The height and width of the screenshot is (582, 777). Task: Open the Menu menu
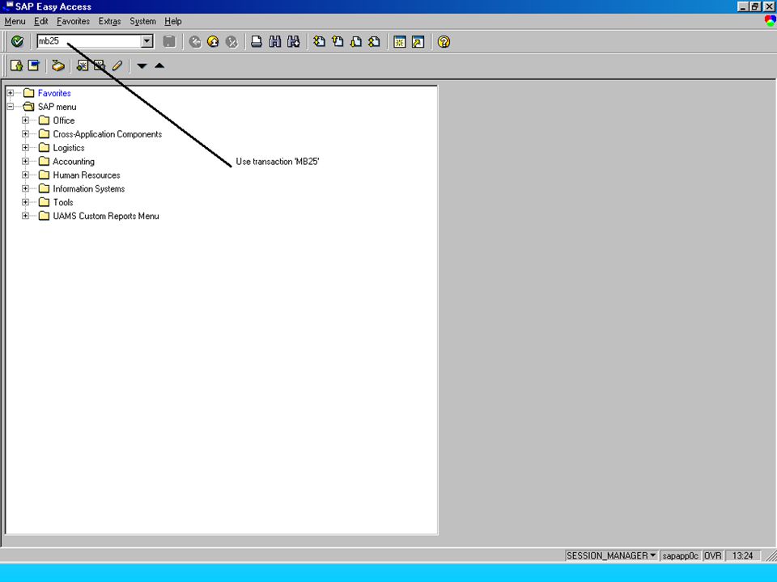click(15, 21)
